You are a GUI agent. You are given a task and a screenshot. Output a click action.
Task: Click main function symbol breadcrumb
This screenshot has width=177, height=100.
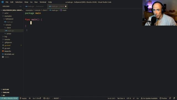click(x=63, y=10)
